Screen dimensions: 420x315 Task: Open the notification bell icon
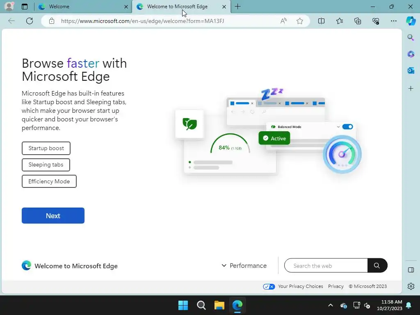(409, 305)
